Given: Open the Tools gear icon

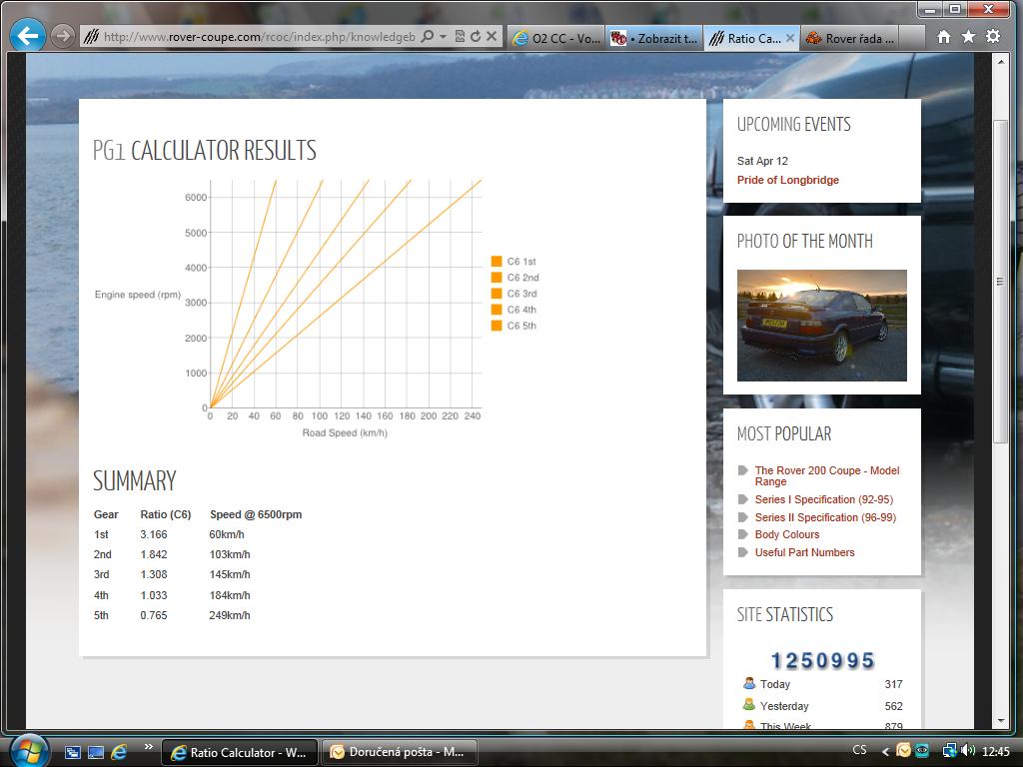Looking at the screenshot, I should (992, 37).
